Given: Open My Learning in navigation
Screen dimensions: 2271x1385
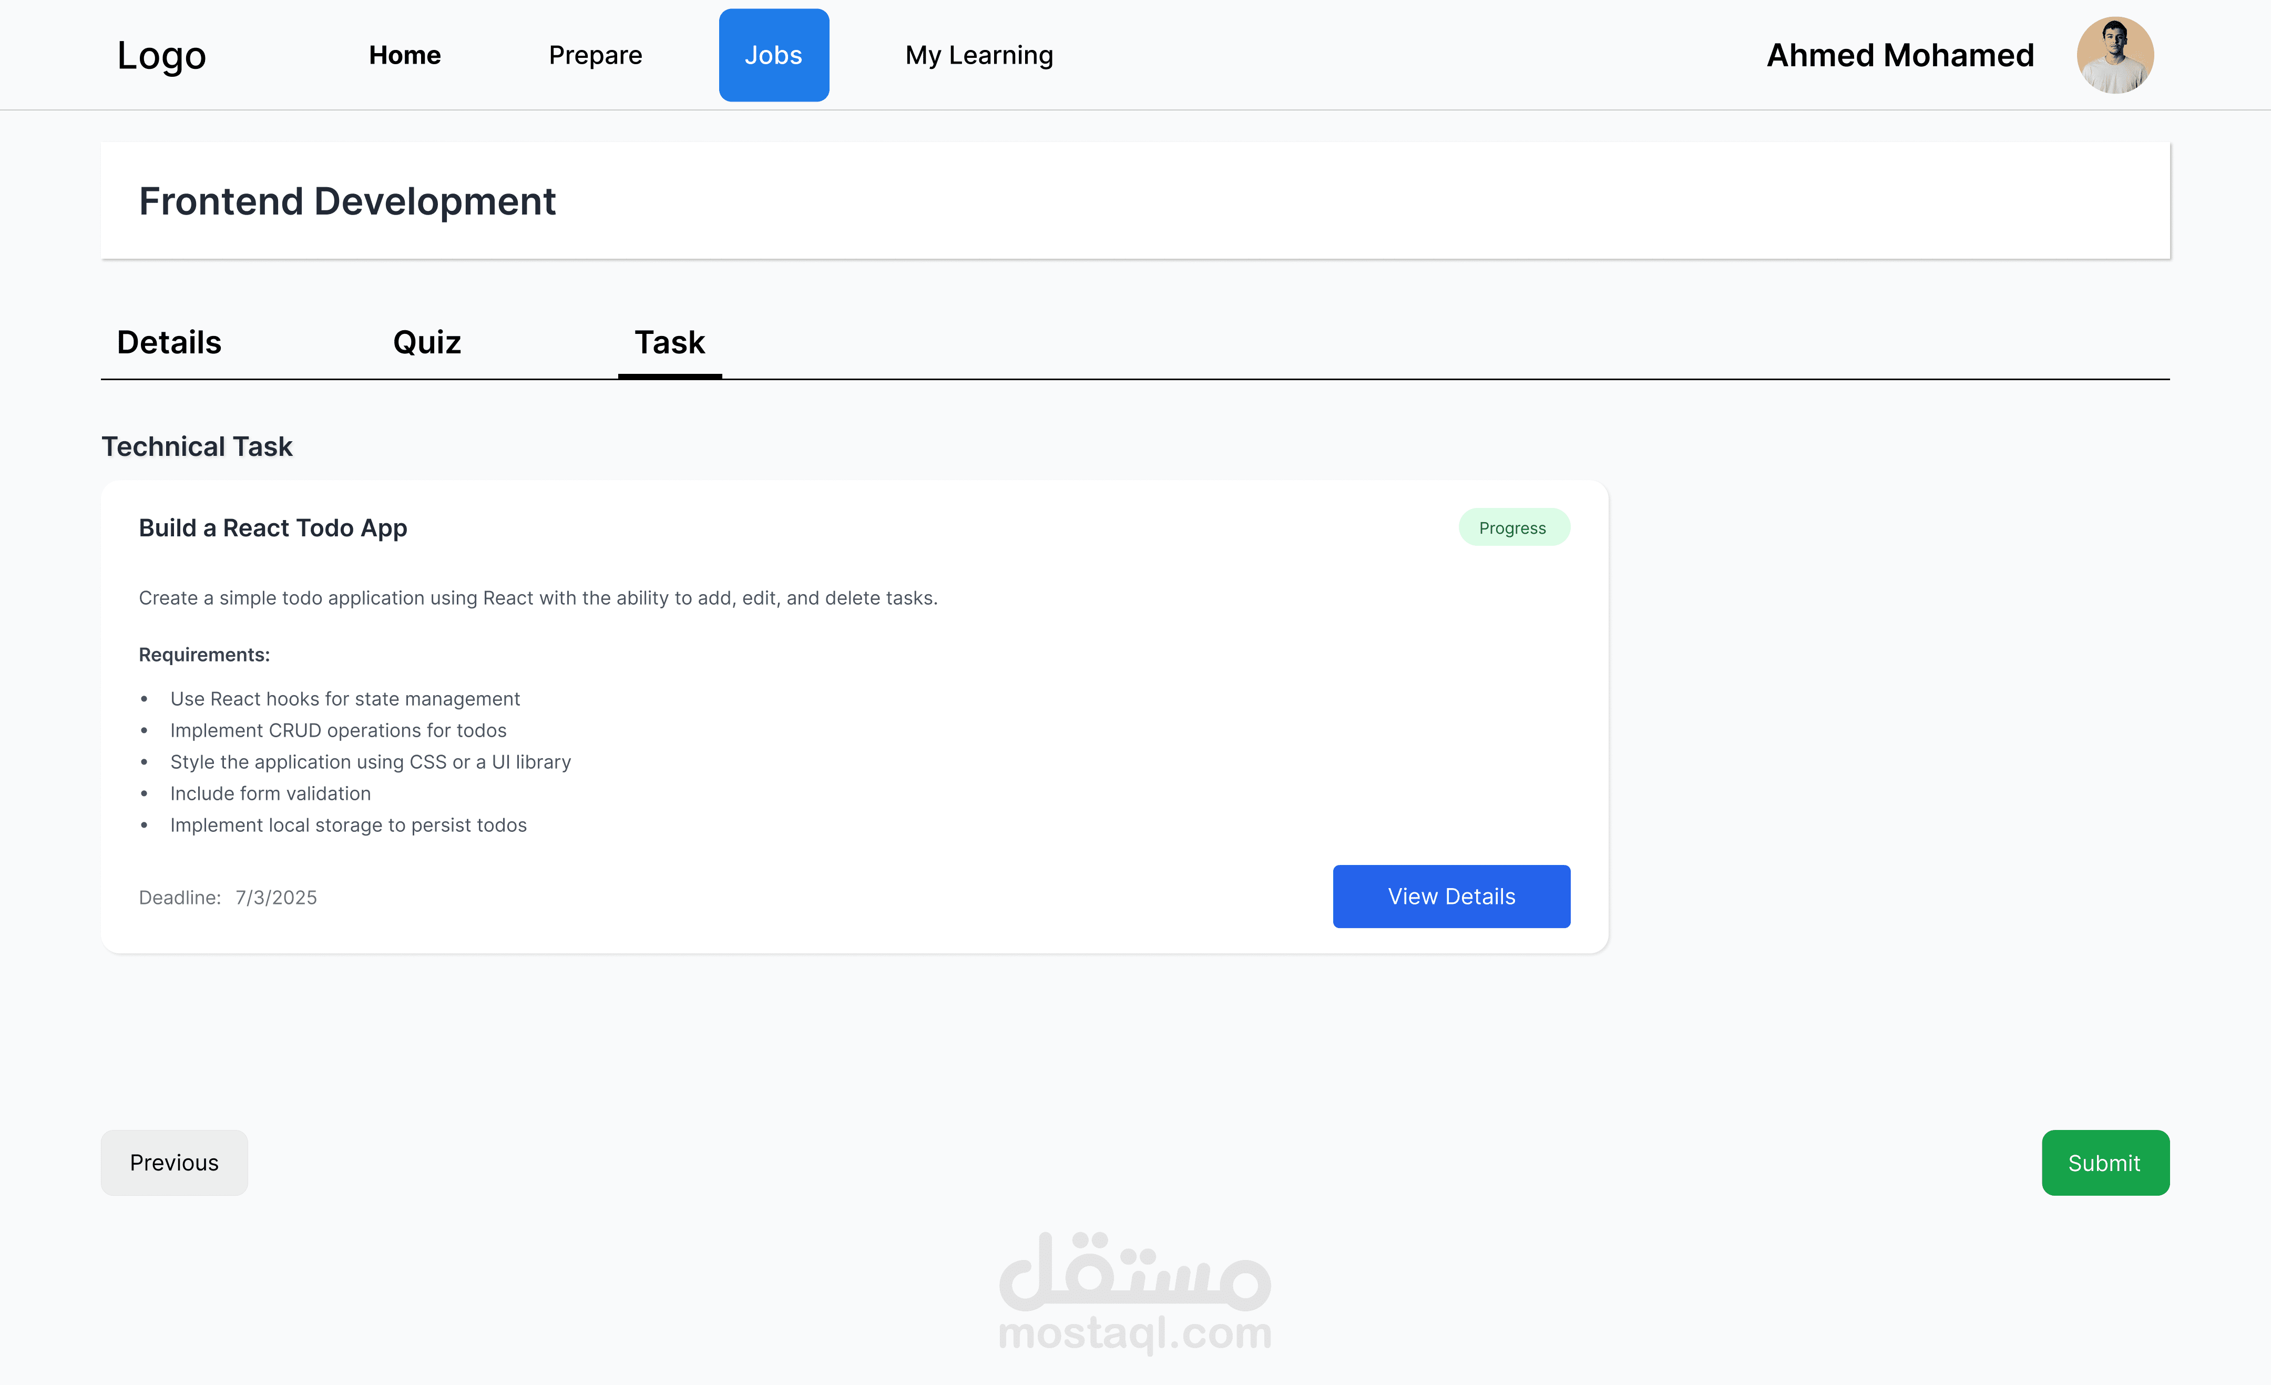Looking at the screenshot, I should pyautogui.click(x=979, y=55).
